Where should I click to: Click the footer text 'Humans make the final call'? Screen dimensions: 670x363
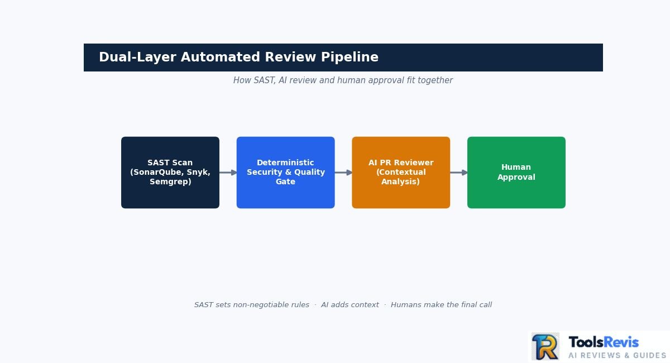(x=441, y=305)
